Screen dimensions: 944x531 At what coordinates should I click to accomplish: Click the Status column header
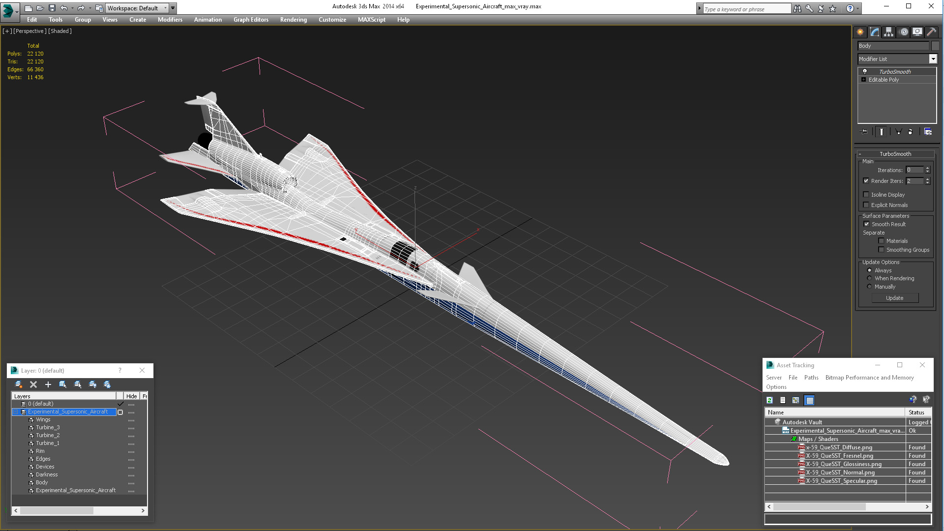(x=918, y=413)
